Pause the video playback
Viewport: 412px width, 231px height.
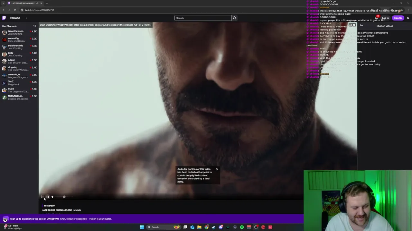tap(47, 197)
